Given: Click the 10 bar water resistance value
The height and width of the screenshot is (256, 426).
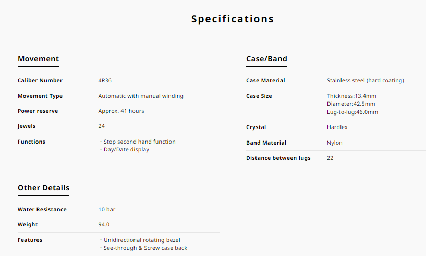Looking at the screenshot, I should pyautogui.click(x=107, y=210).
